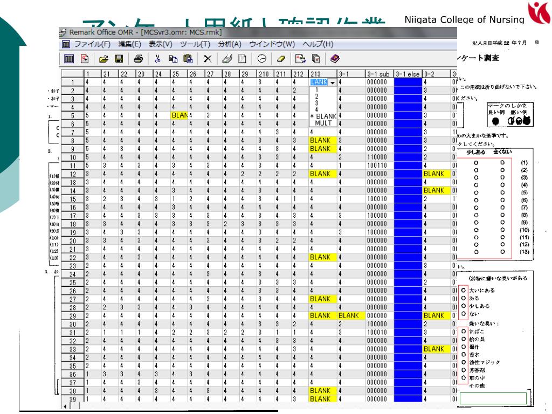Viewport: 552px width, 414px height.
Task: Click the document icon left of ファイル menu
Action: pos(66,44)
